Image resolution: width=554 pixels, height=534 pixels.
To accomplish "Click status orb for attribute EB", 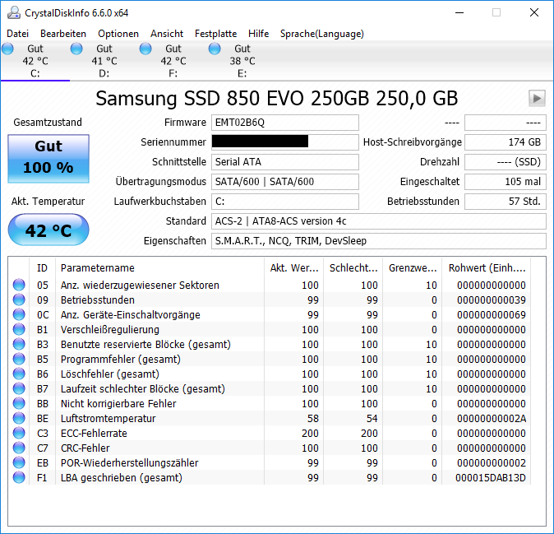I will 19,463.
